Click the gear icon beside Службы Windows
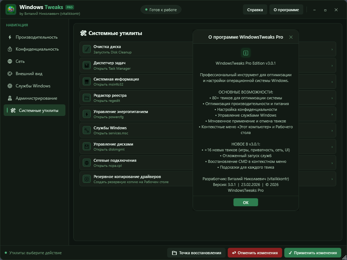Viewport: 347px width, 260px height. click(x=10, y=86)
